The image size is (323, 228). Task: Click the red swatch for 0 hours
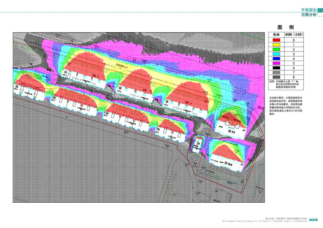tap(276, 40)
